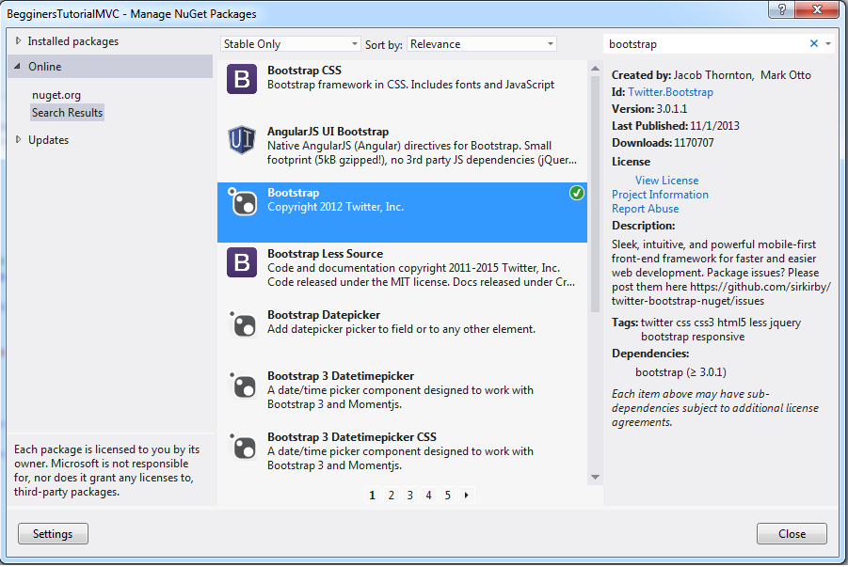This screenshot has height=567, width=848.
Task: Open the View License link
Action: [667, 181]
